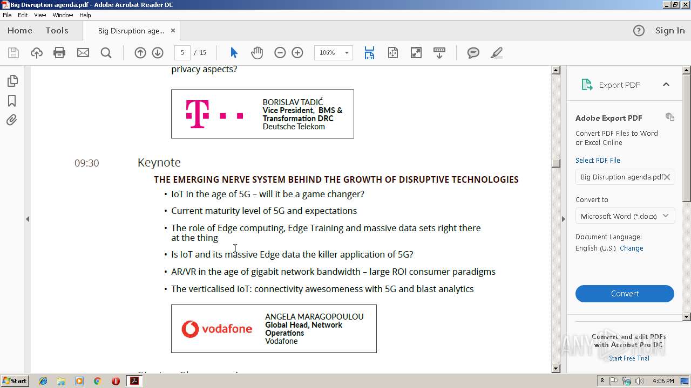Click the Deutsche Telekom logo
Viewport: 691px width, 388px height.
point(214,114)
